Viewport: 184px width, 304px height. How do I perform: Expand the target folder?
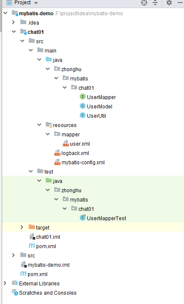(x=22, y=227)
